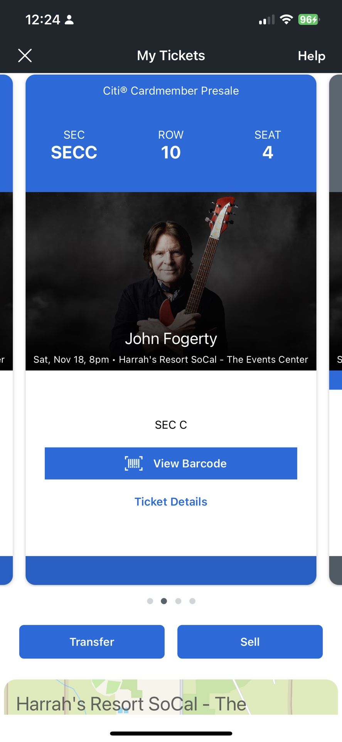This screenshot has height=742, width=342.
Task: Select the second page indicator dot
Action: point(164,601)
